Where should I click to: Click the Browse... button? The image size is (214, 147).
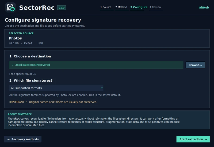195,65
